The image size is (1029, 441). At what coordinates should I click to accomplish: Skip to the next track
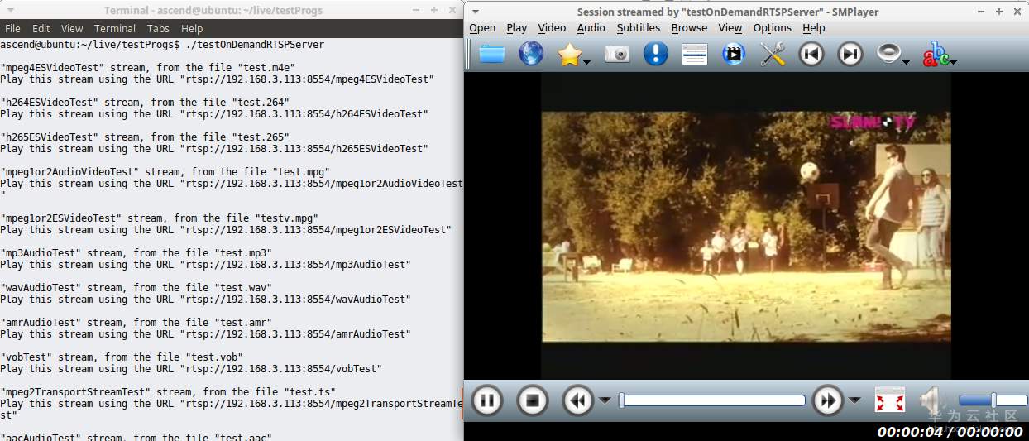[x=850, y=54]
